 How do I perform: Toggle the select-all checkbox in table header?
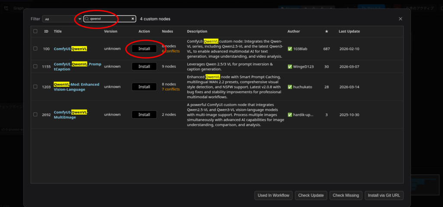point(35,31)
